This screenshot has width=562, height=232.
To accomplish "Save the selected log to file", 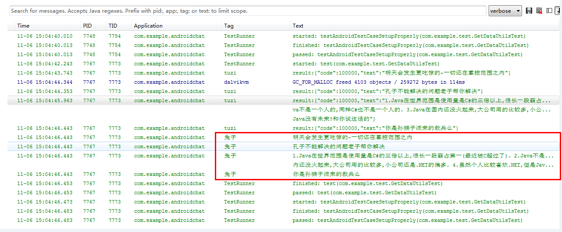I will 529,11.
